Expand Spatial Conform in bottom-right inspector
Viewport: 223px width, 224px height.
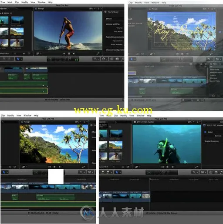pyautogui.click(x=212, y=141)
